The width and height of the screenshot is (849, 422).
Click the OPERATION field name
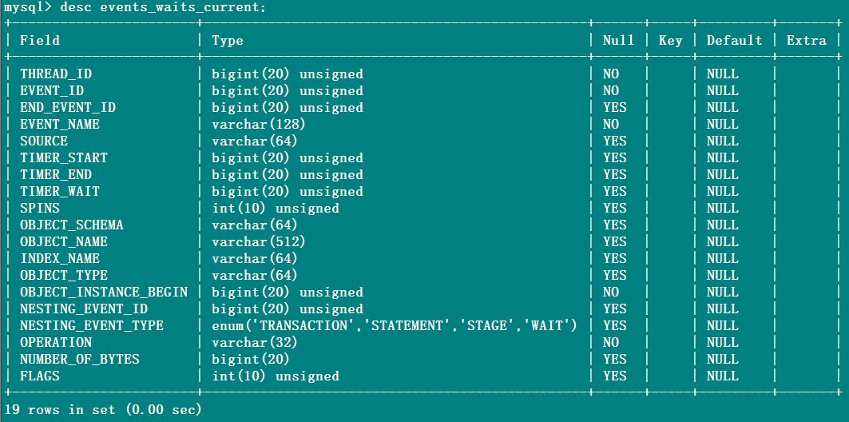click(56, 343)
